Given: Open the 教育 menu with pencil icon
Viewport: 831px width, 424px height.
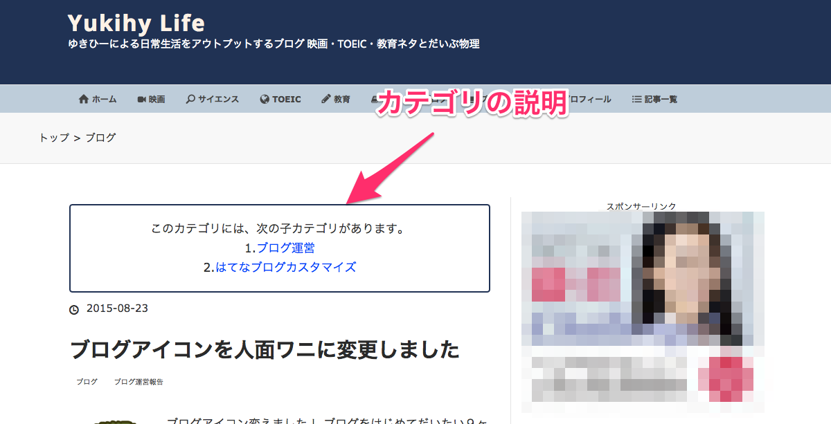Looking at the screenshot, I should pos(336,99).
